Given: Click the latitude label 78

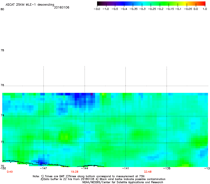Looking at the screenshot, I should pyautogui.click(x=2, y=50).
